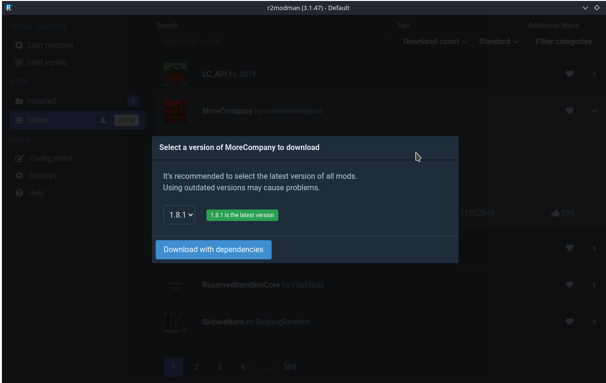Click the pagination ellipsis button
The height and width of the screenshot is (383, 606).
[x=265, y=367]
